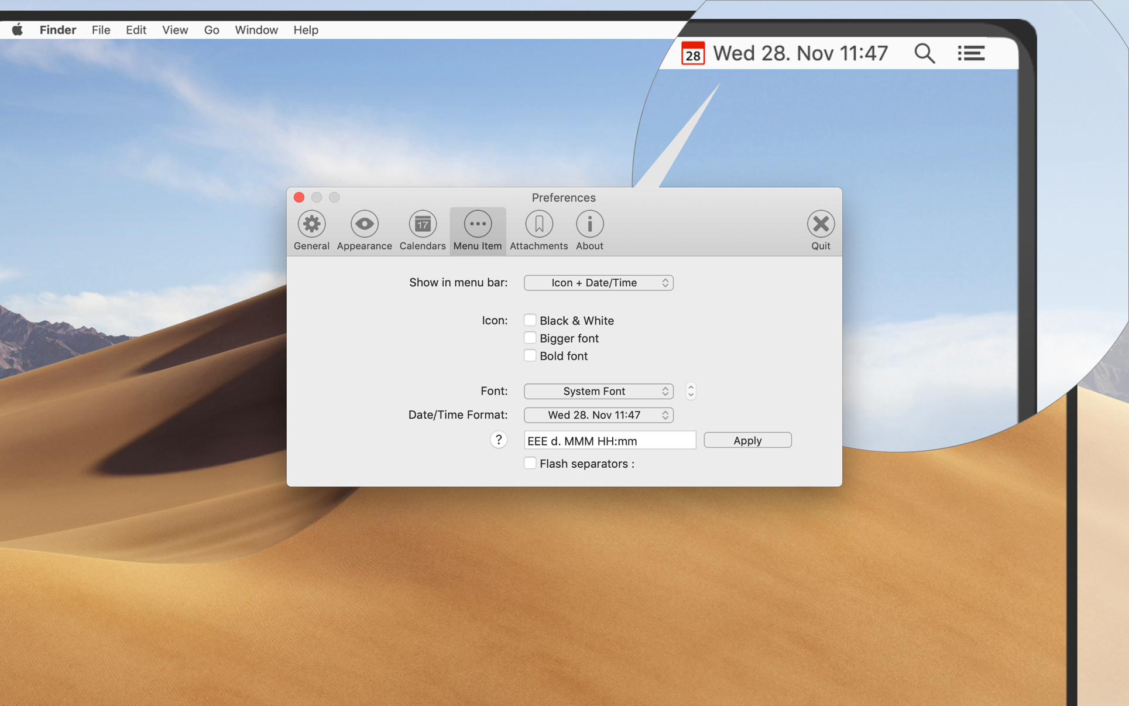Select Menu Item preferences tab

(x=478, y=230)
